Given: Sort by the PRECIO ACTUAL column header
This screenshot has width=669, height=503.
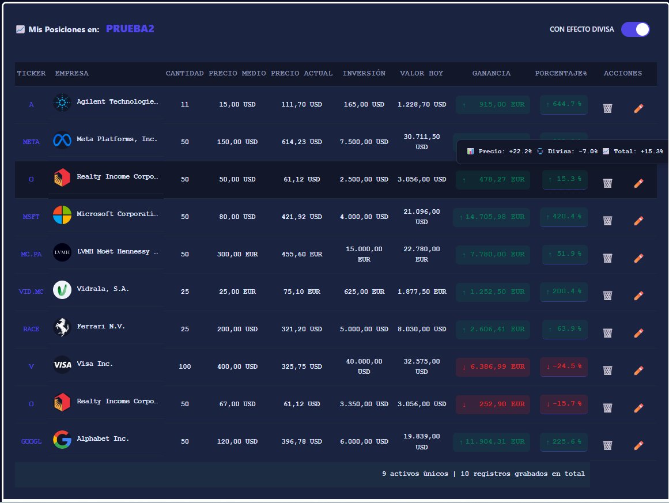Looking at the screenshot, I should 301,73.
